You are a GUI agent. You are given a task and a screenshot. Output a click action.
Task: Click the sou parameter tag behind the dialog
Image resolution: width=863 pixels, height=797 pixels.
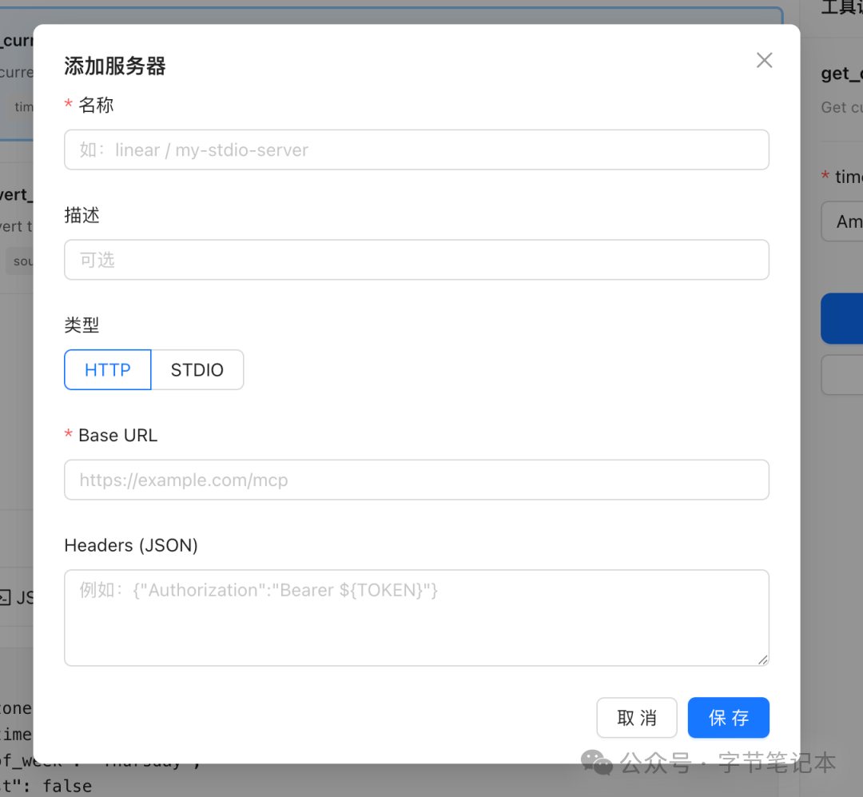[22, 261]
